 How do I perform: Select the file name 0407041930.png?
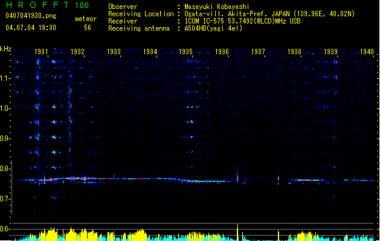tap(31, 16)
